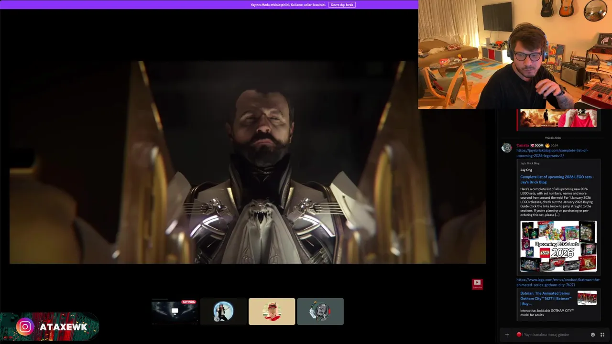
Task: Open the live stream tile marked YAYINDA
Action: [175, 312]
